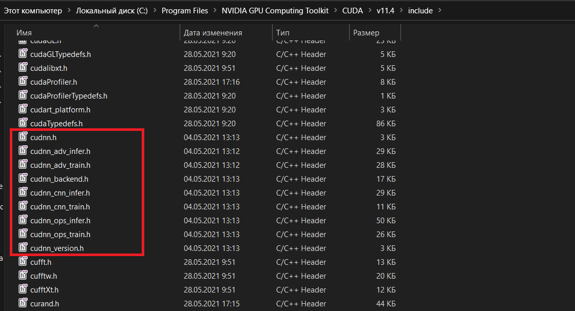Sort by Дата изменения column header

213,33
